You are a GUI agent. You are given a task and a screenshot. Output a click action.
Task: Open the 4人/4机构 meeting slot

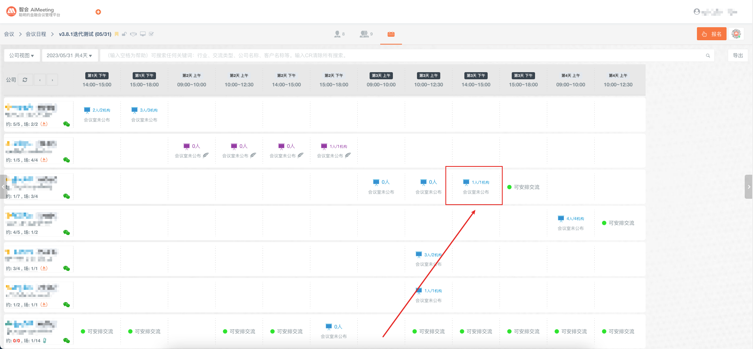click(x=571, y=223)
